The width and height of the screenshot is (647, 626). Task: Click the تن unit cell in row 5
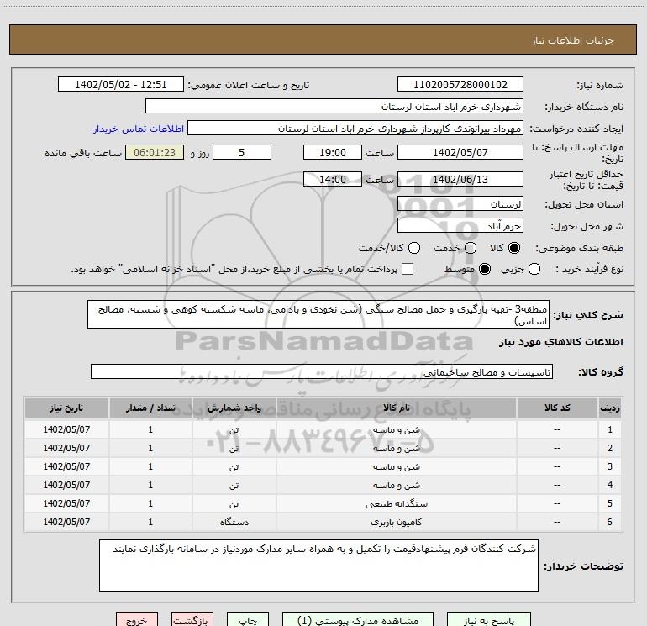[x=234, y=504]
